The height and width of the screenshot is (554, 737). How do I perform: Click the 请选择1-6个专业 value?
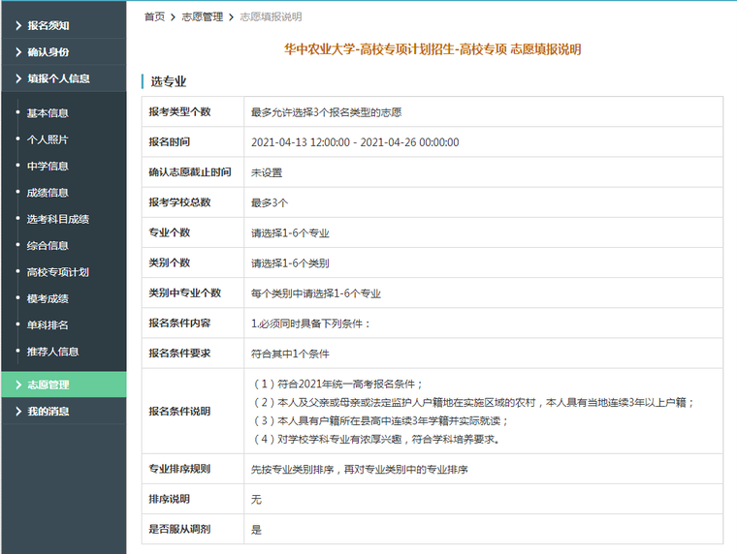(x=290, y=233)
